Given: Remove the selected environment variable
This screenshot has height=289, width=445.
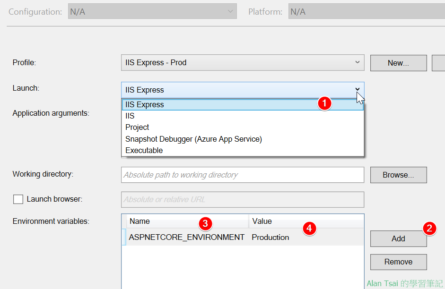Looking at the screenshot, I should (399, 262).
